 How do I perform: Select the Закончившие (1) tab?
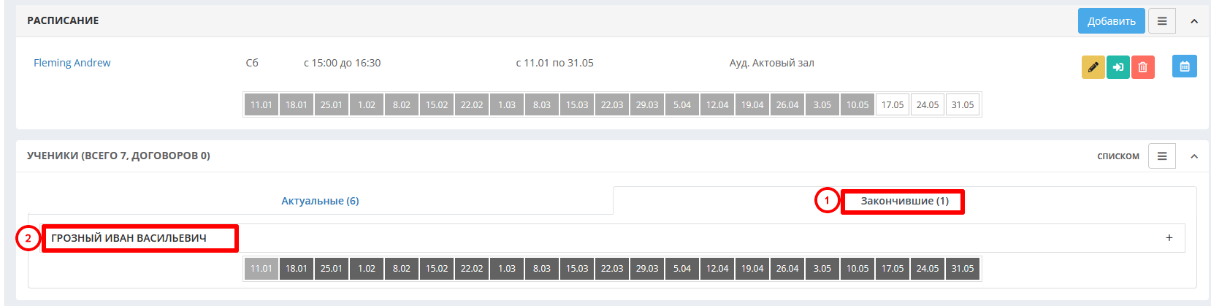tap(904, 201)
